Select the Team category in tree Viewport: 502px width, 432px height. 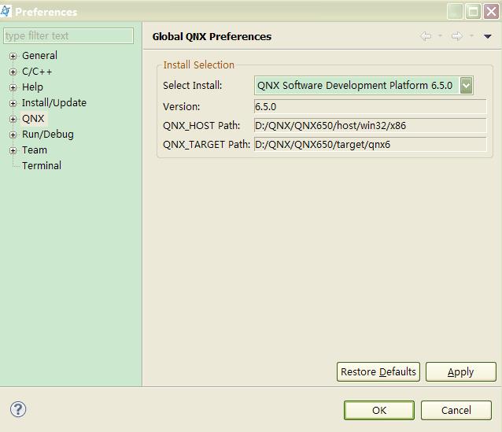35,150
